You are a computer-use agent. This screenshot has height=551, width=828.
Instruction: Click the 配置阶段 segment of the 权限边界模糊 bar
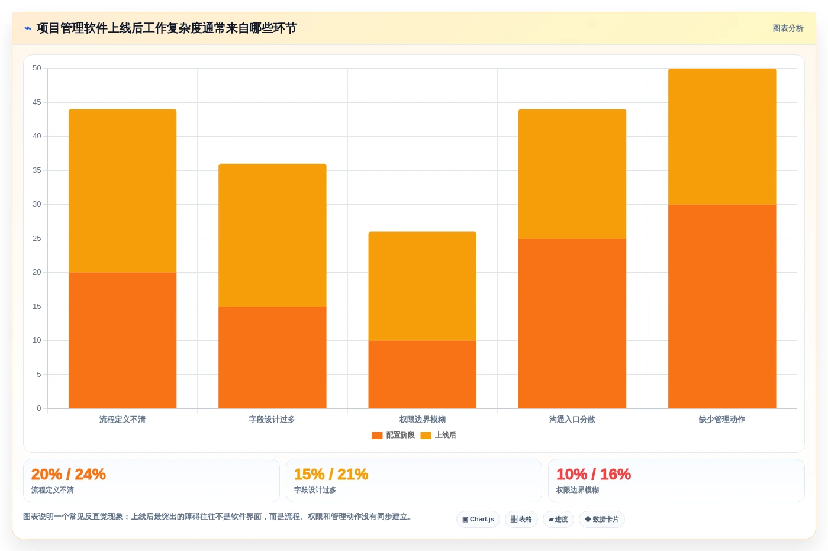point(422,375)
